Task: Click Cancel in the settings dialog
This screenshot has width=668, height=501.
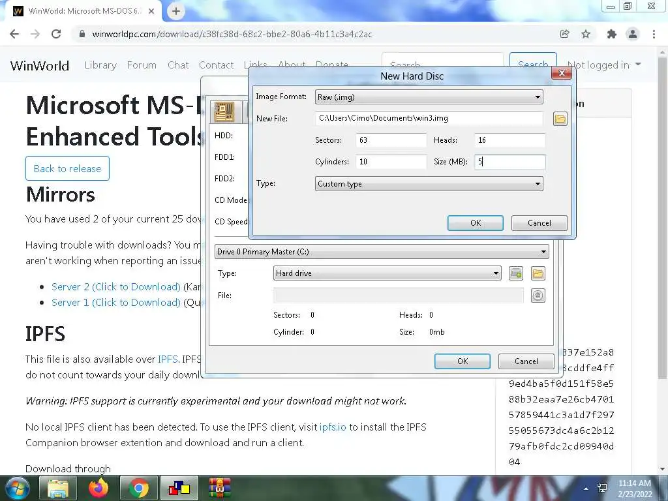Action: [526, 361]
